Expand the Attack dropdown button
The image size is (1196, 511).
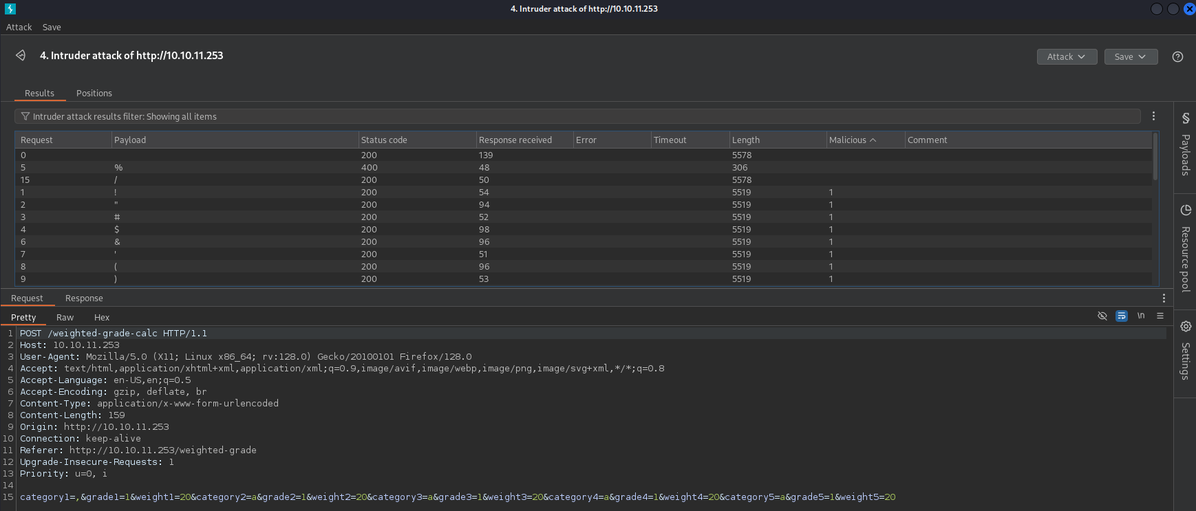(1067, 56)
